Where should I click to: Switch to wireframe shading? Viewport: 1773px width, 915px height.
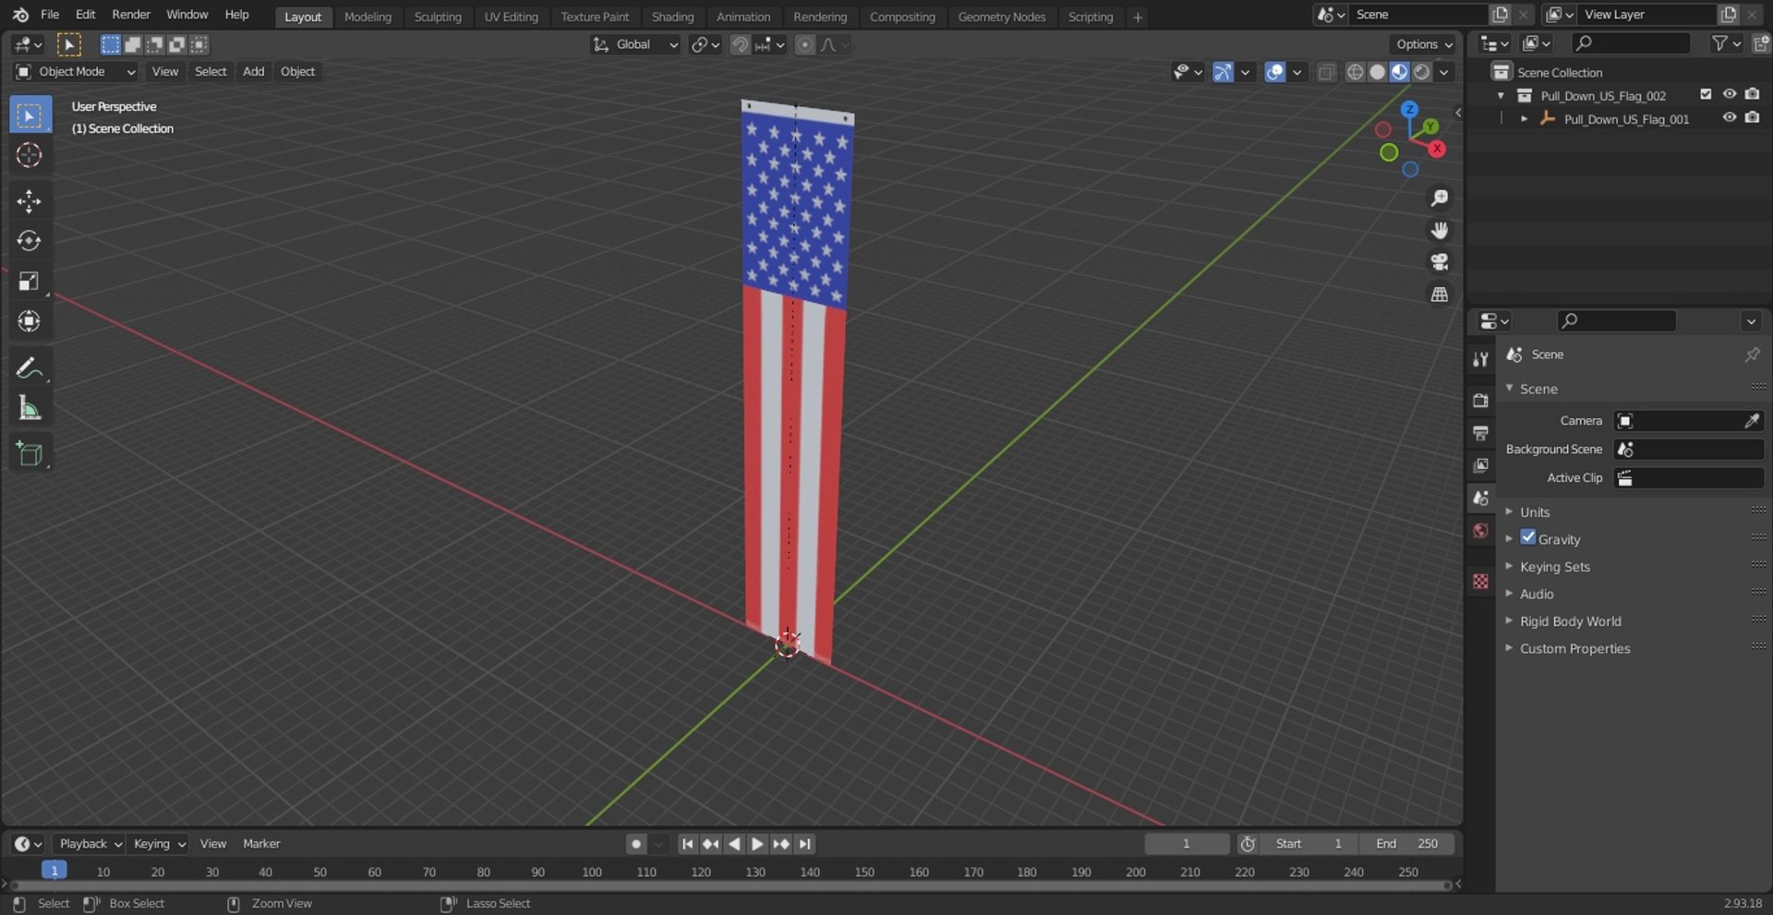pos(1355,72)
